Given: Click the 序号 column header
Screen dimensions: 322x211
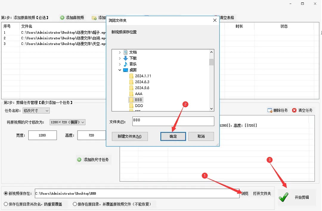Looking at the screenshot, I should 7,26.
